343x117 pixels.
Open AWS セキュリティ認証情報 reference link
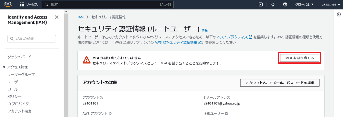[x=178, y=42]
